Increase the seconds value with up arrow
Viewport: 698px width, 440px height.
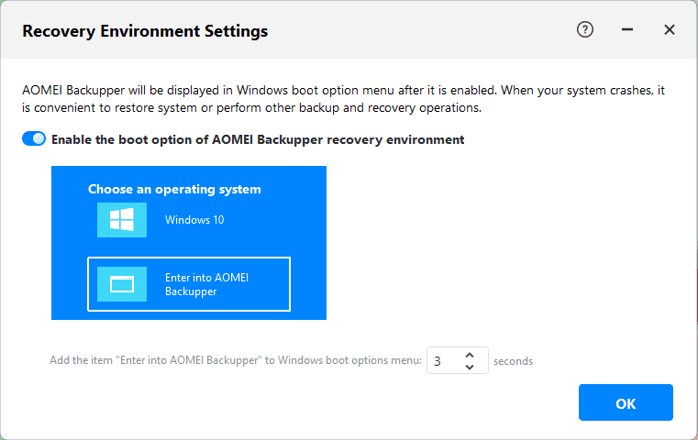(470, 355)
